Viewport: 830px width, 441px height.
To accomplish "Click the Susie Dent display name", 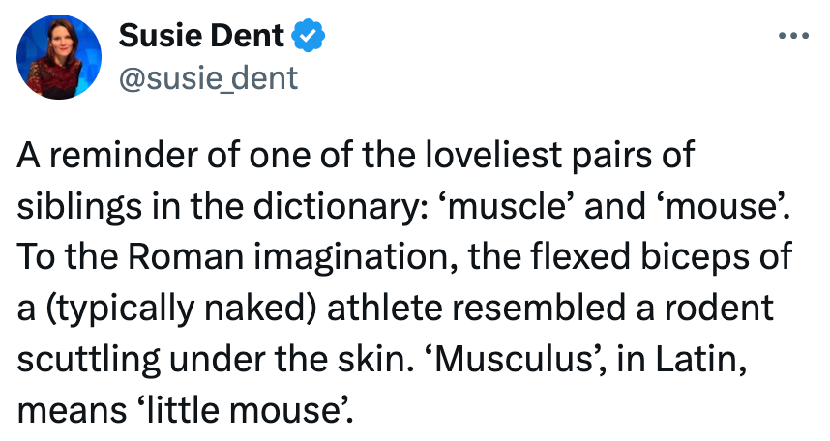I will (x=201, y=37).
